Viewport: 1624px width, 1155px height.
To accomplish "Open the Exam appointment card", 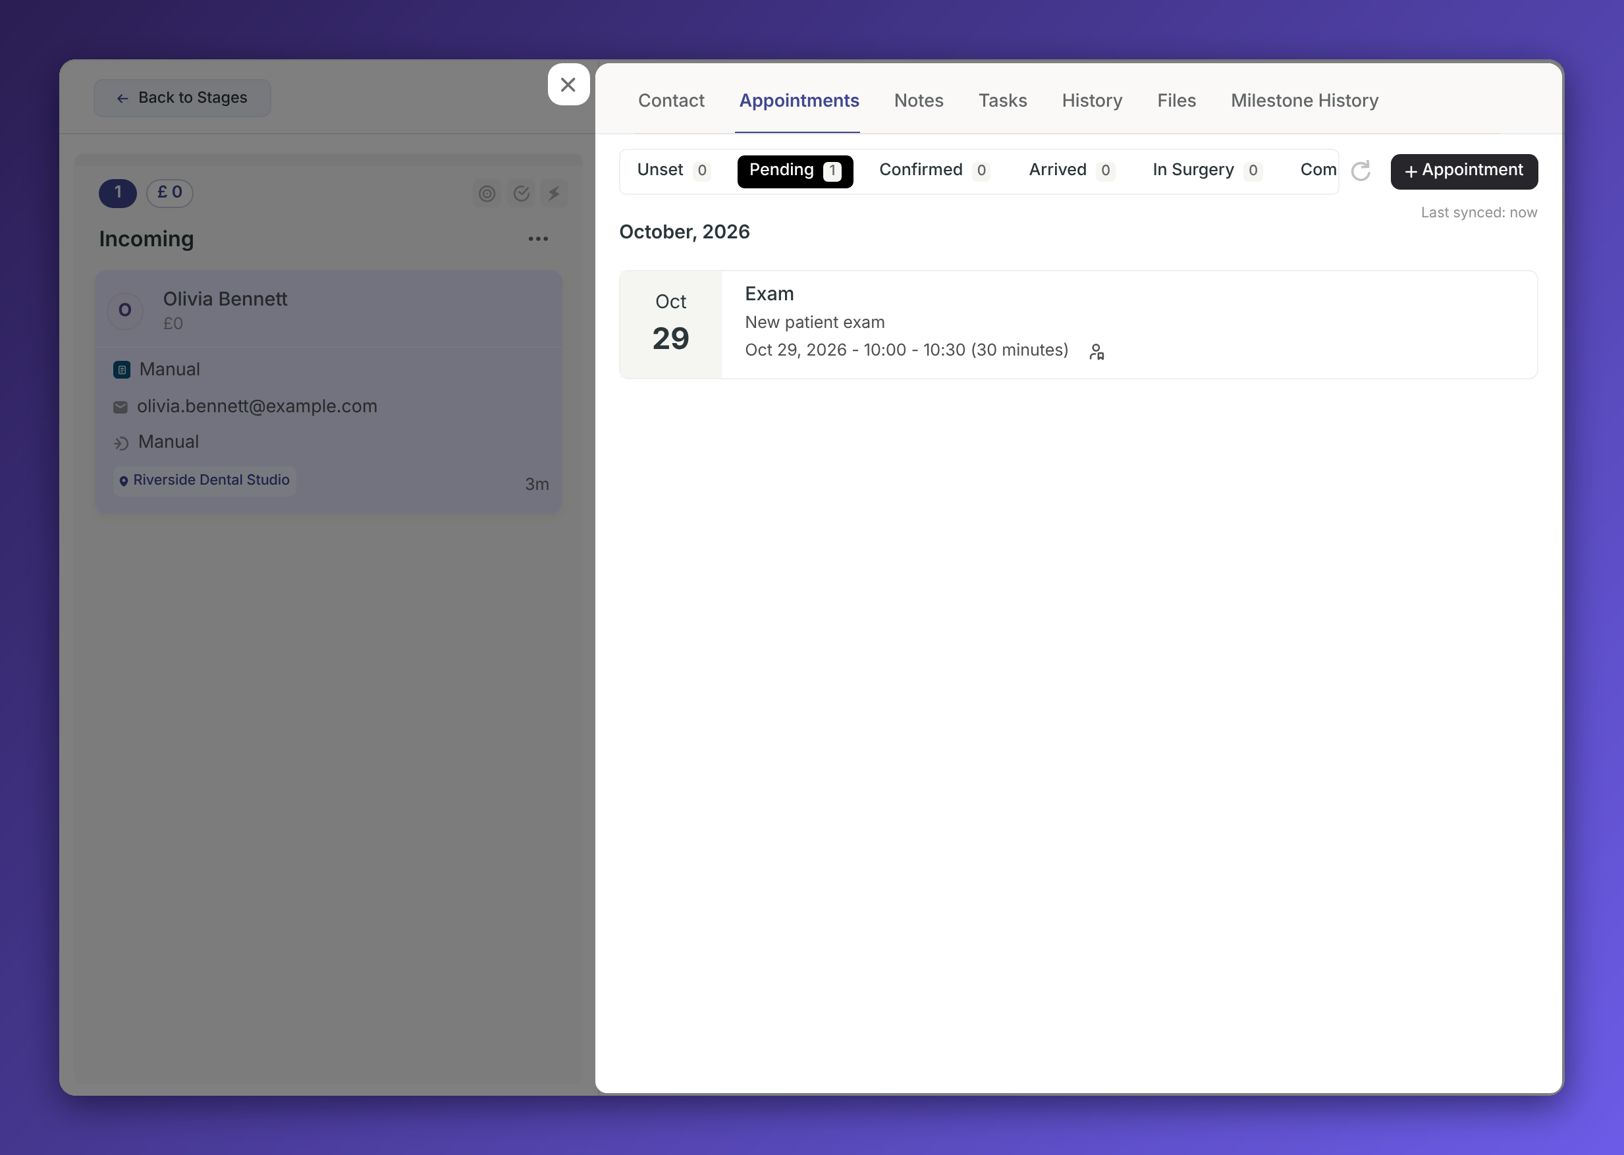I will (1077, 325).
